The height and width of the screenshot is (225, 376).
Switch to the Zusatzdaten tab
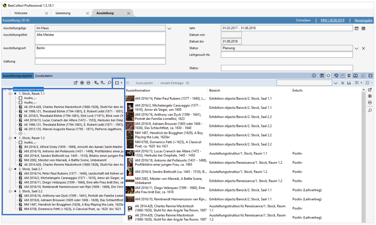pos(44,76)
